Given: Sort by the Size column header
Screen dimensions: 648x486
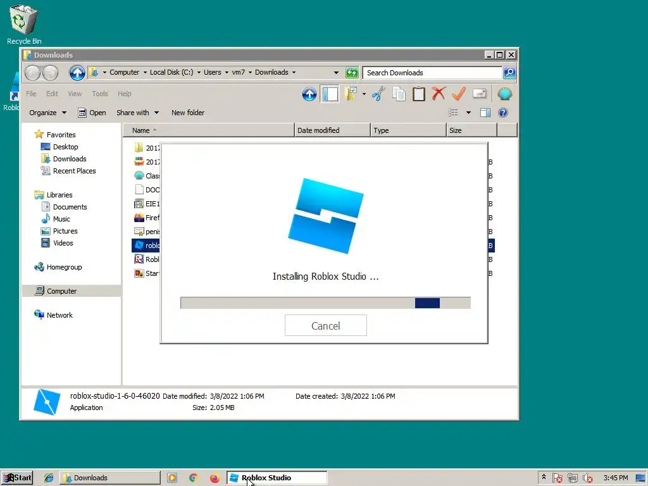Looking at the screenshot, I should pos(471,130).
